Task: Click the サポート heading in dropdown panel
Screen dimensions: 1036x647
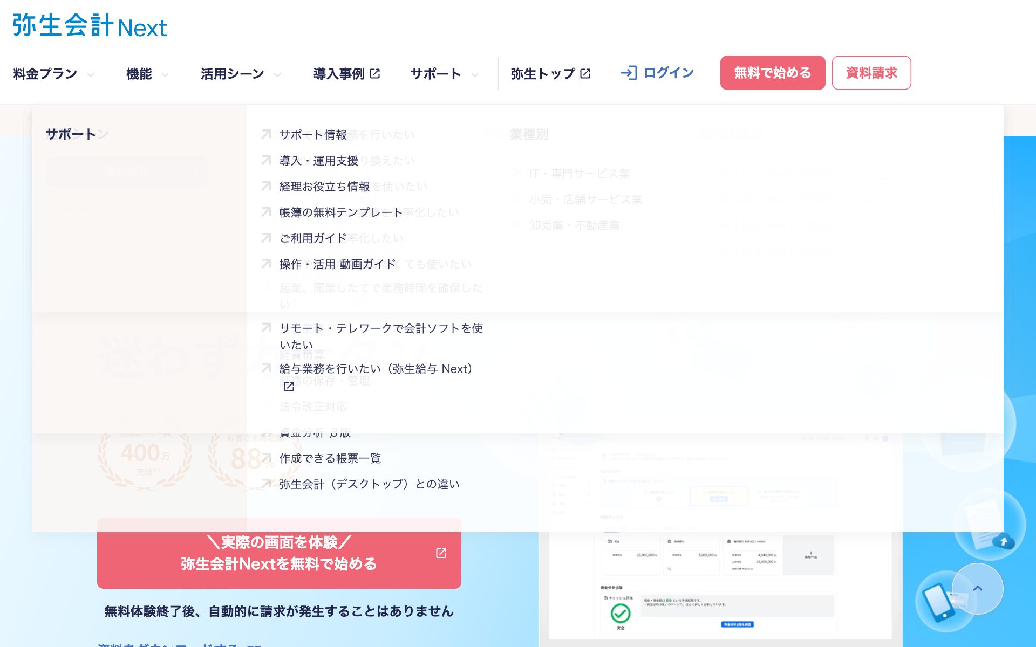Action: [x=71, y=134]
